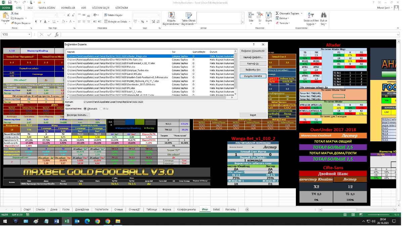The image size is (403, 230).
Task: Click Başlangıç Komutu button
Action: click(78, 115)
